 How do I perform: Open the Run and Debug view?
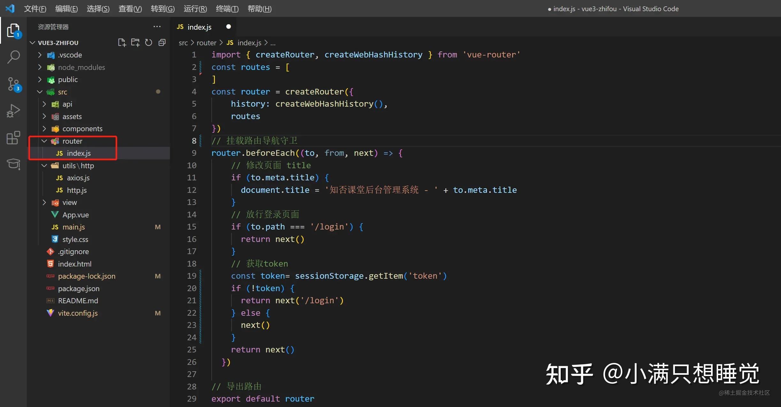(13, 111)
